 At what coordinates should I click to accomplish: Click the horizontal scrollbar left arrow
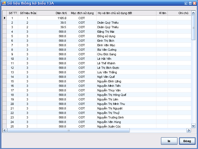[5, 130]
